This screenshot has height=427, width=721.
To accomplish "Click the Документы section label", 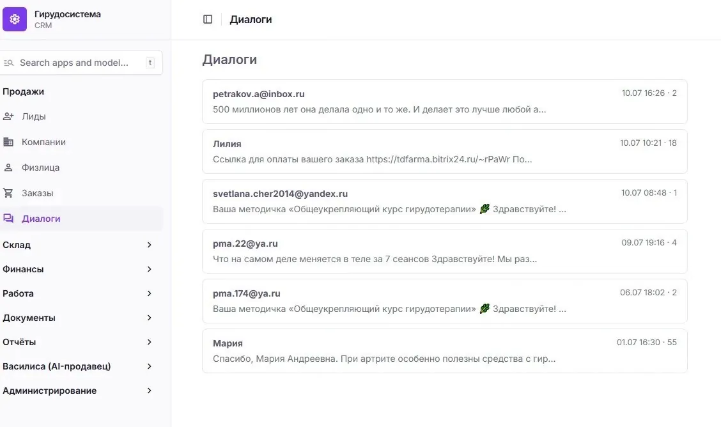I will (x=29, y=318).
